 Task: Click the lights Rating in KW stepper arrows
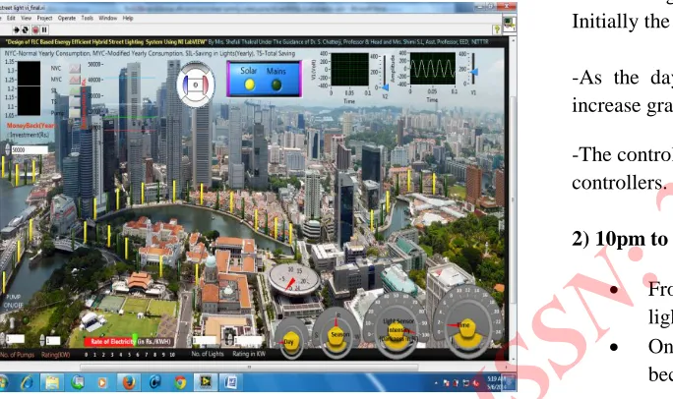click(231, 342)
